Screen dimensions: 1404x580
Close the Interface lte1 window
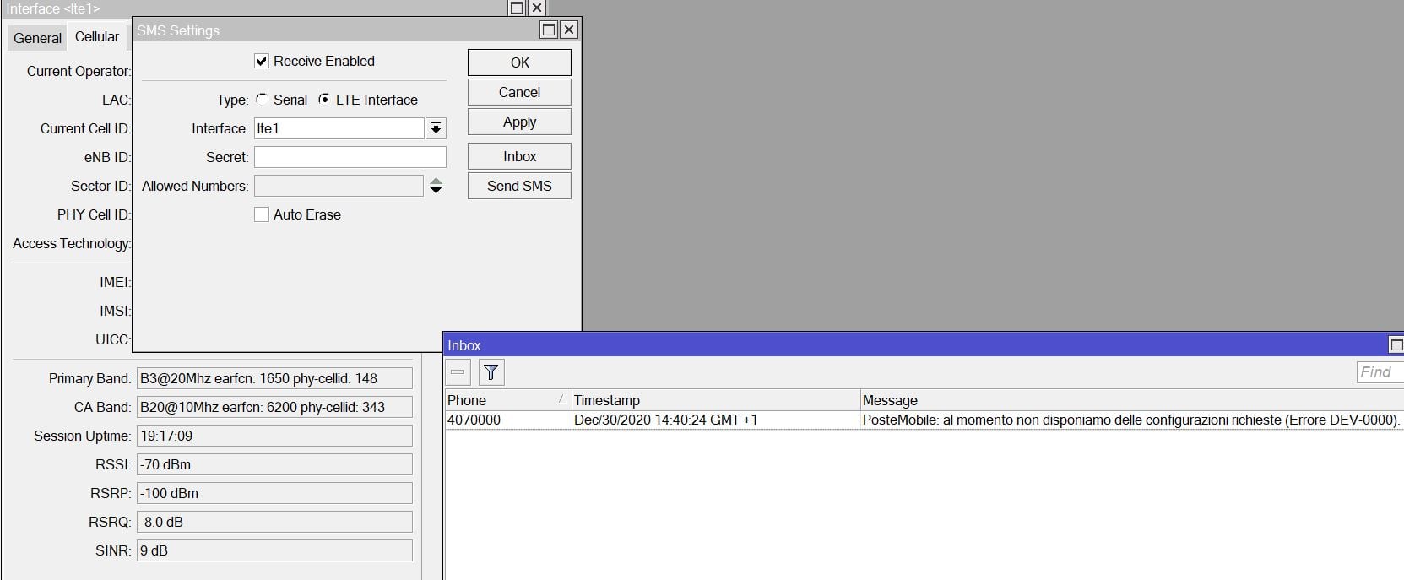537,8
